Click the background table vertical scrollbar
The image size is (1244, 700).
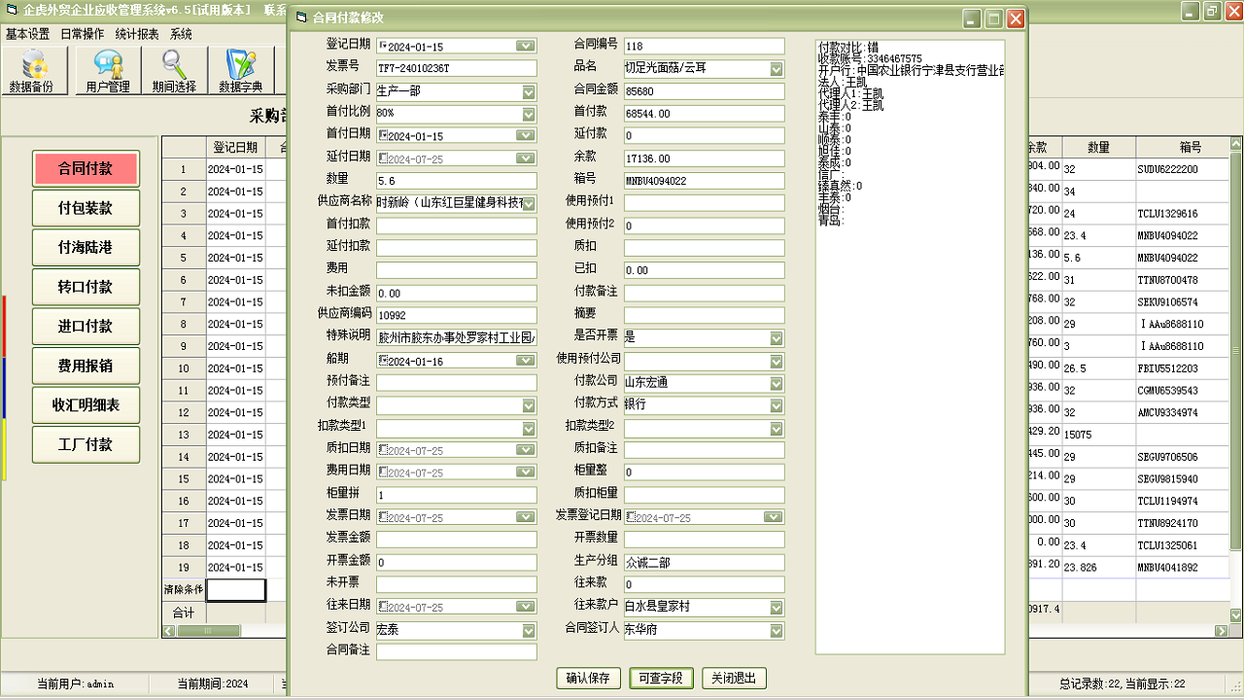[1236, 379]
